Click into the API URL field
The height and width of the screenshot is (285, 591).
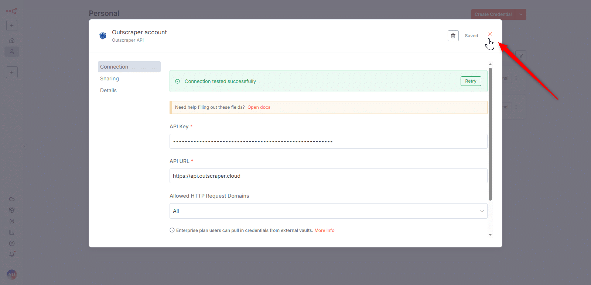click(328, 176)
